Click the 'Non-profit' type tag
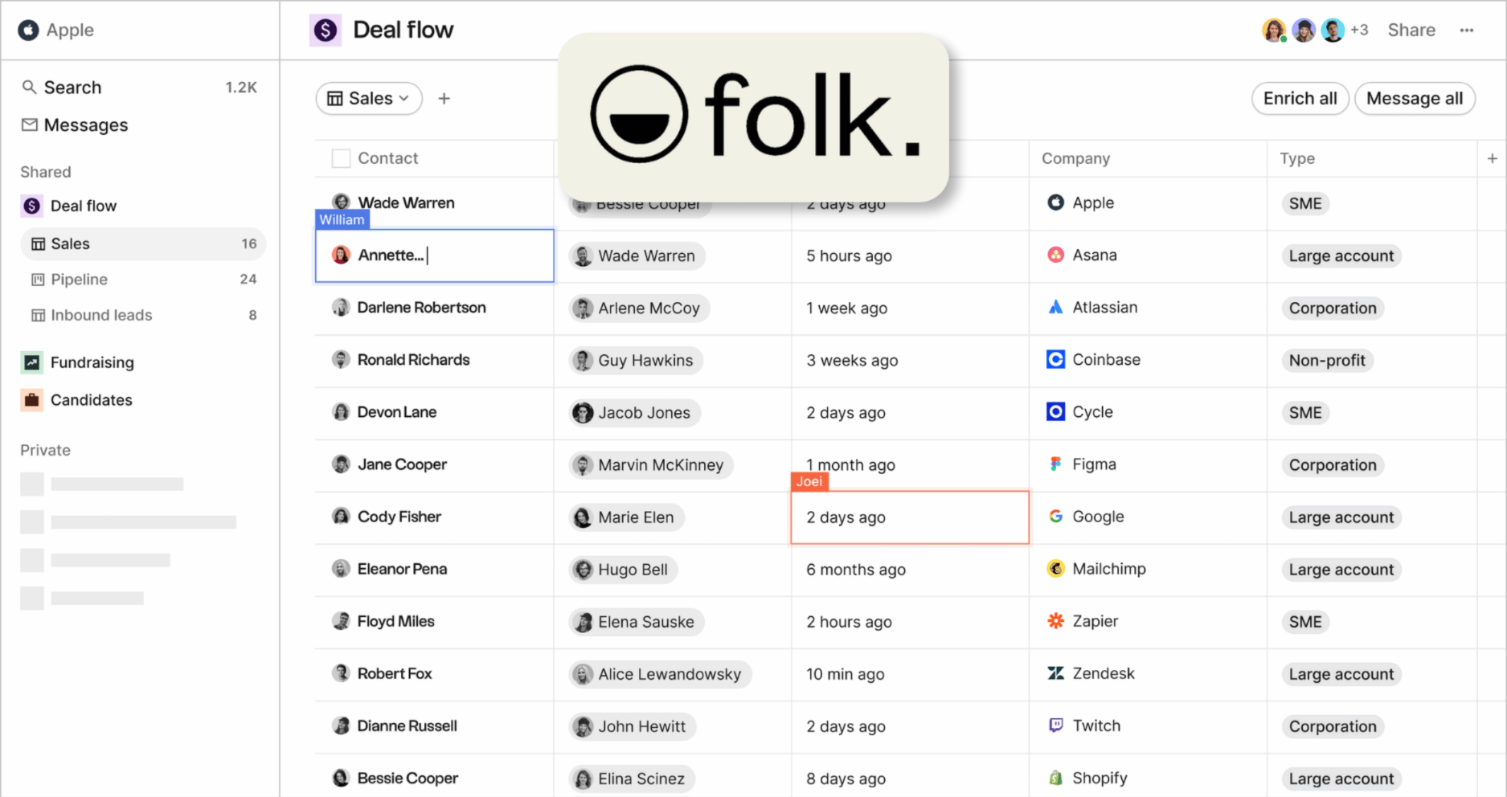Screen dimensions: 1507x797 (x=1327, y=360)
